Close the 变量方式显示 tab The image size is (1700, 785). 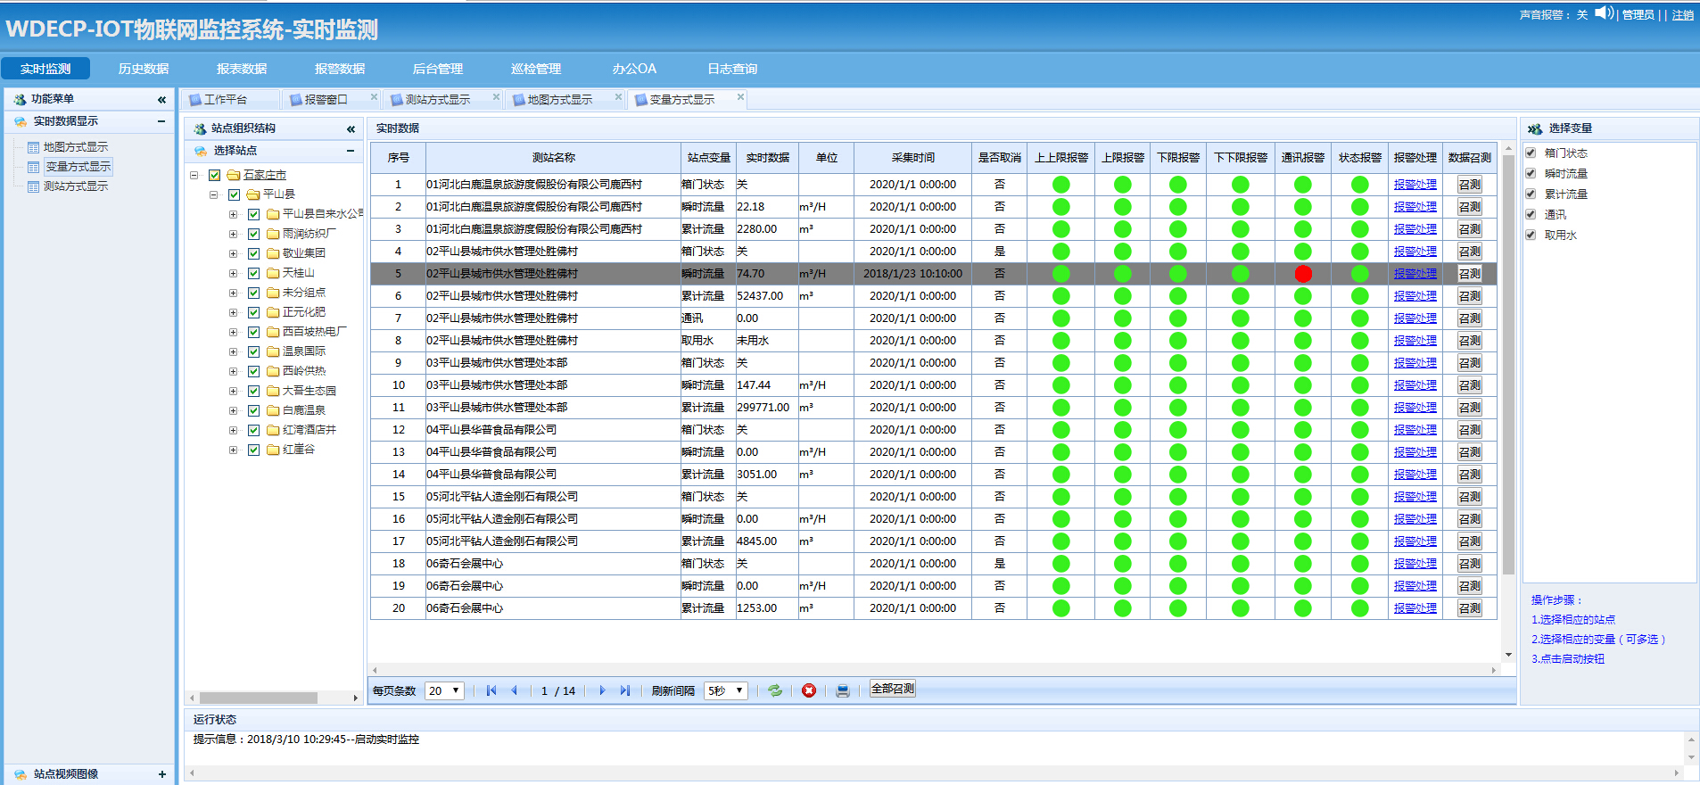pyautogui.click(x=740, y=97)
